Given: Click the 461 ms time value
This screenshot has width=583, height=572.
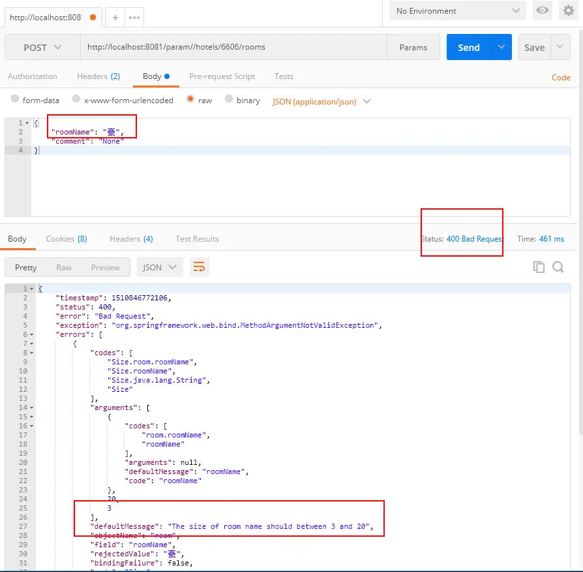Looking at the screenshot, I should tap(552, 239).
